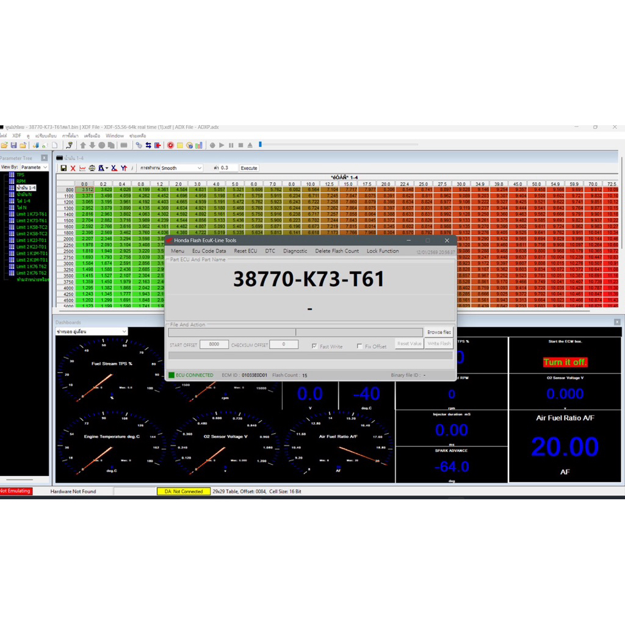Select Limit 2 K1M-T01 tree item
Screen dimensions: 625x625
(x=32, y=260)
